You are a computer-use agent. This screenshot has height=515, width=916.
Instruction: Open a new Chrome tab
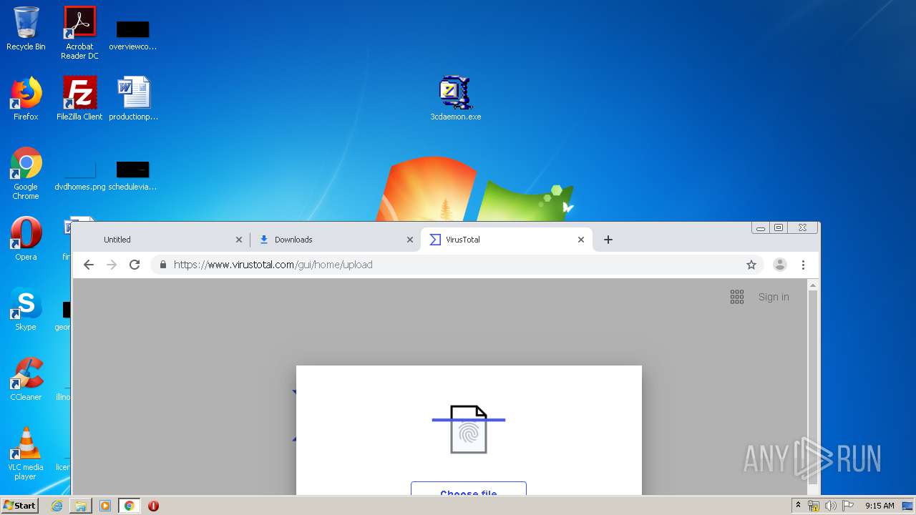pos(608,240)
